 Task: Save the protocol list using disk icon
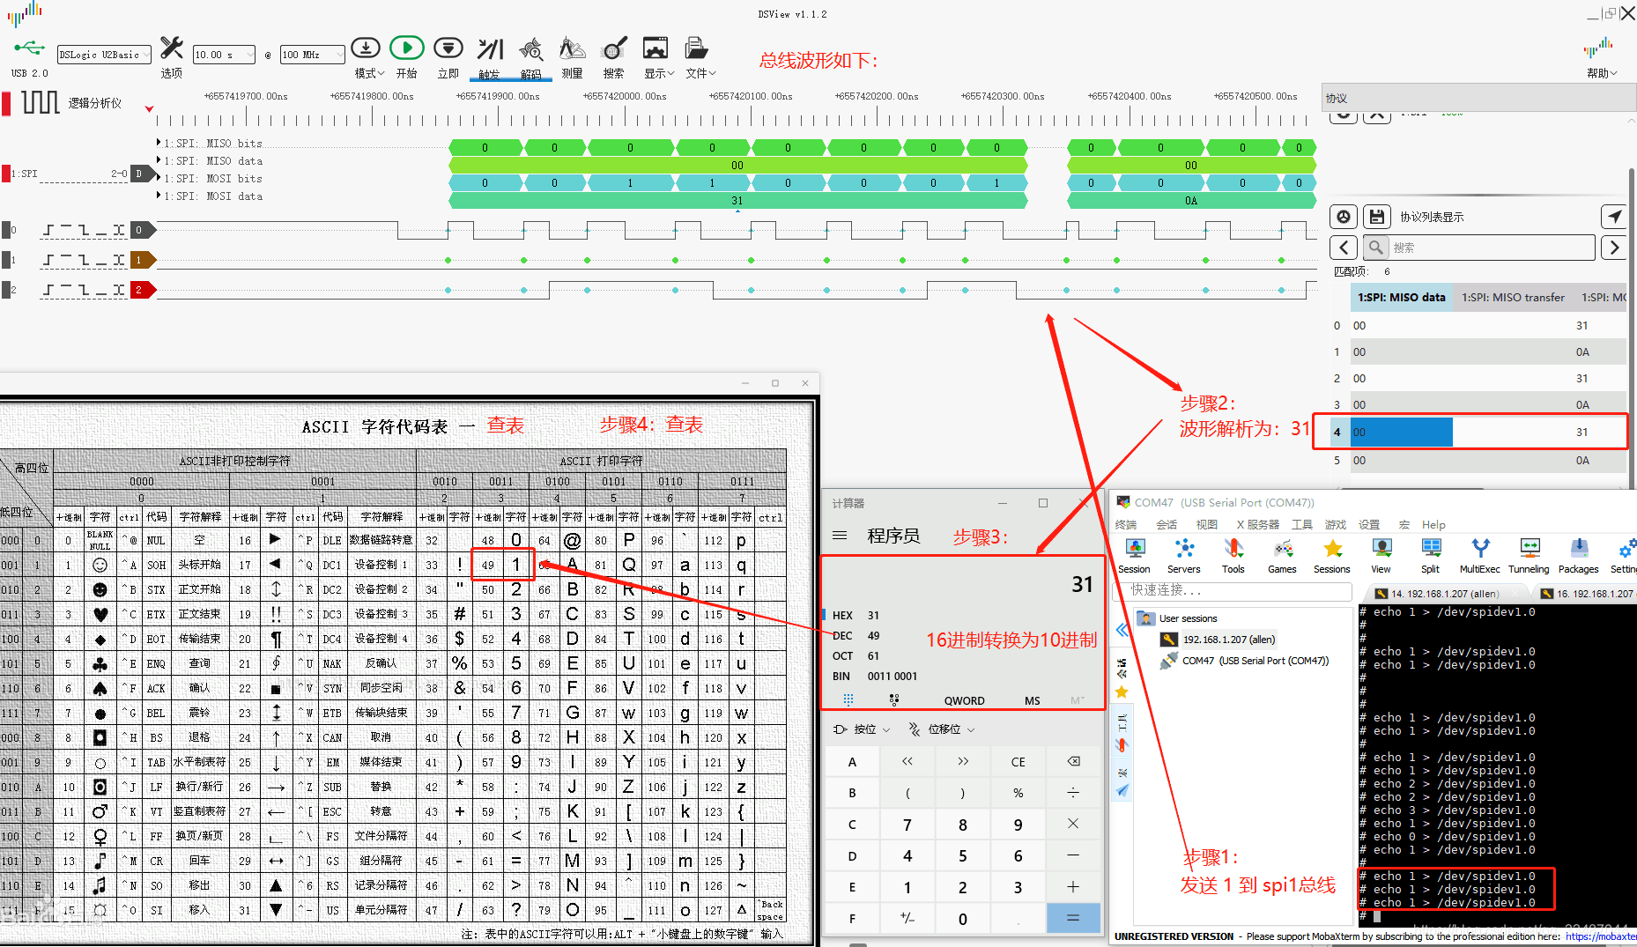[1376, 217]
